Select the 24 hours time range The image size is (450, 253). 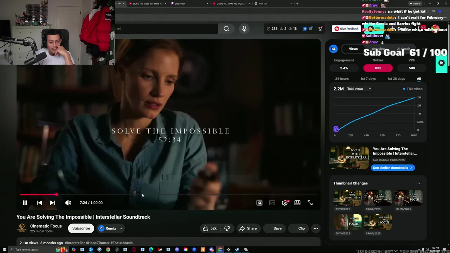click(x=342, y=79)
